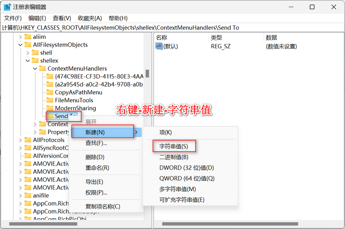This screenshot has height=229, width=345.
Task: Click the shell folder icon
Action: pos(35,53)
